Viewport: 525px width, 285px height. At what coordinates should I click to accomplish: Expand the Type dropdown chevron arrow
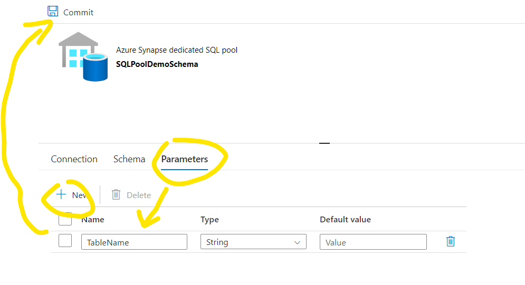296,242
